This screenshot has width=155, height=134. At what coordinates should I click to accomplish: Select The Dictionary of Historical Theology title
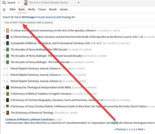[x=32, y=113]
